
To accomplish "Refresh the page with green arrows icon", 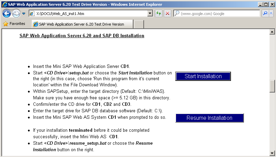I will (159, 13).
